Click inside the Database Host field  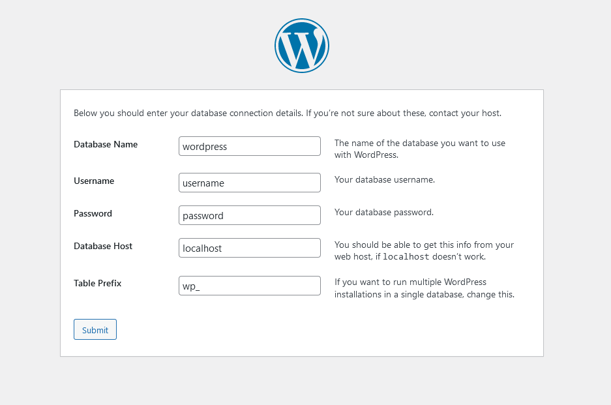[x=249, y=248]
